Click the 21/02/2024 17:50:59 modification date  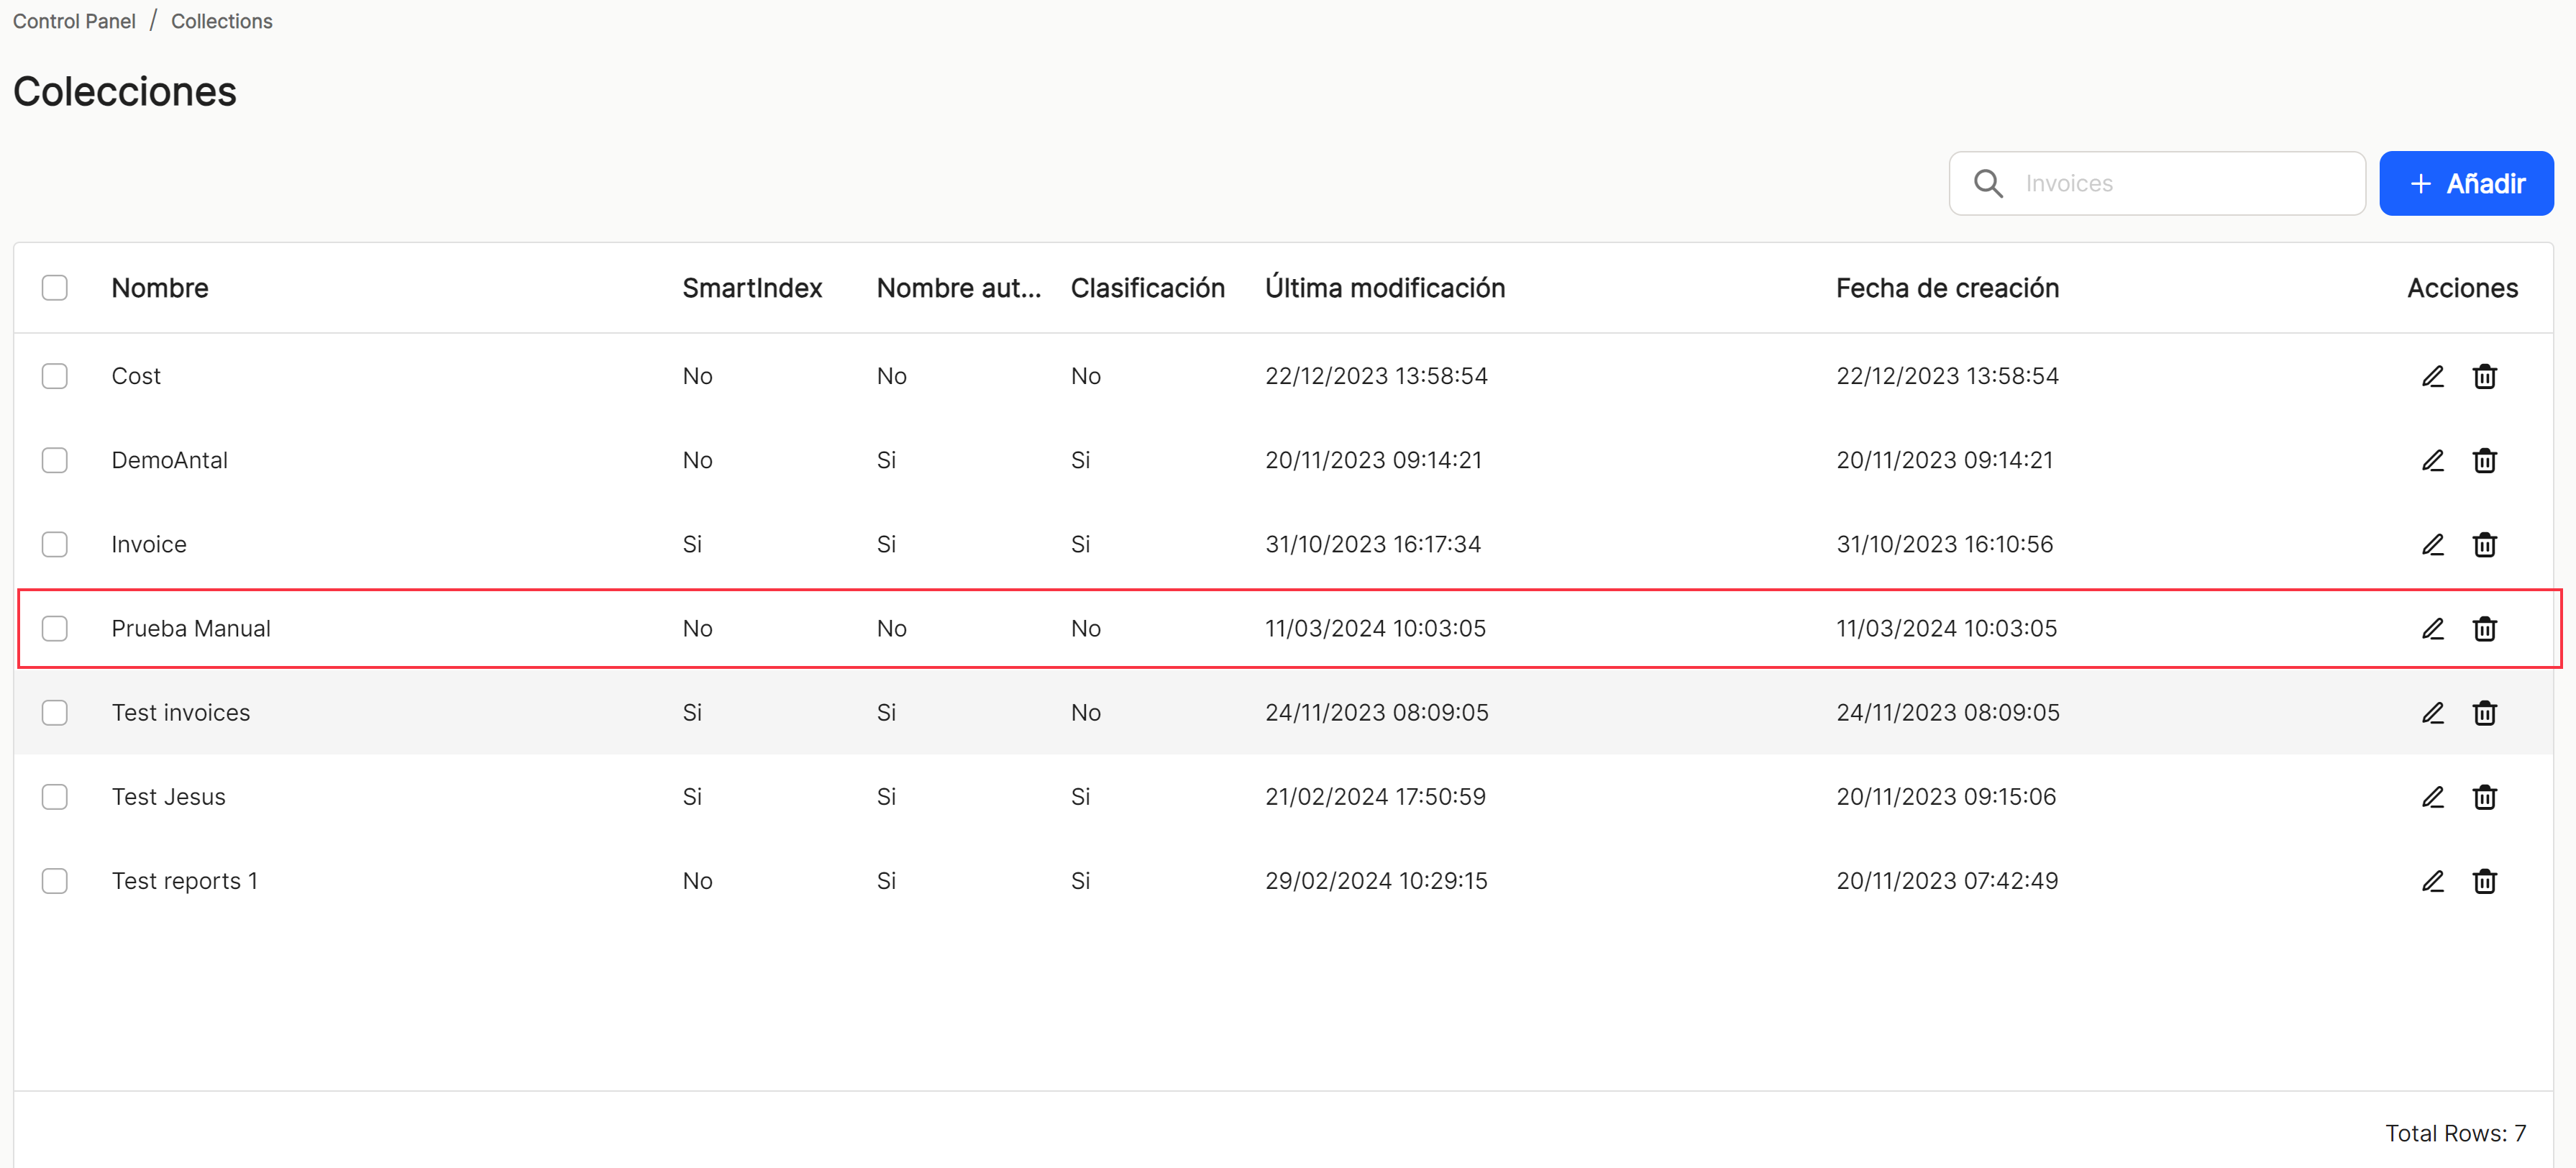[1375, 796]
